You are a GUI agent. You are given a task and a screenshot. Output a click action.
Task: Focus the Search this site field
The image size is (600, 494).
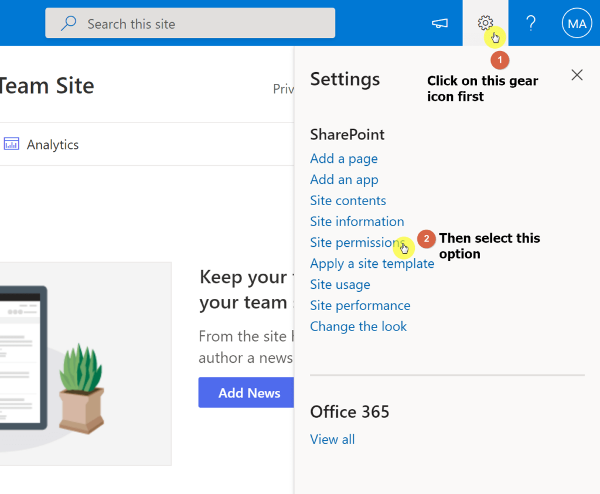coord(190,23)
